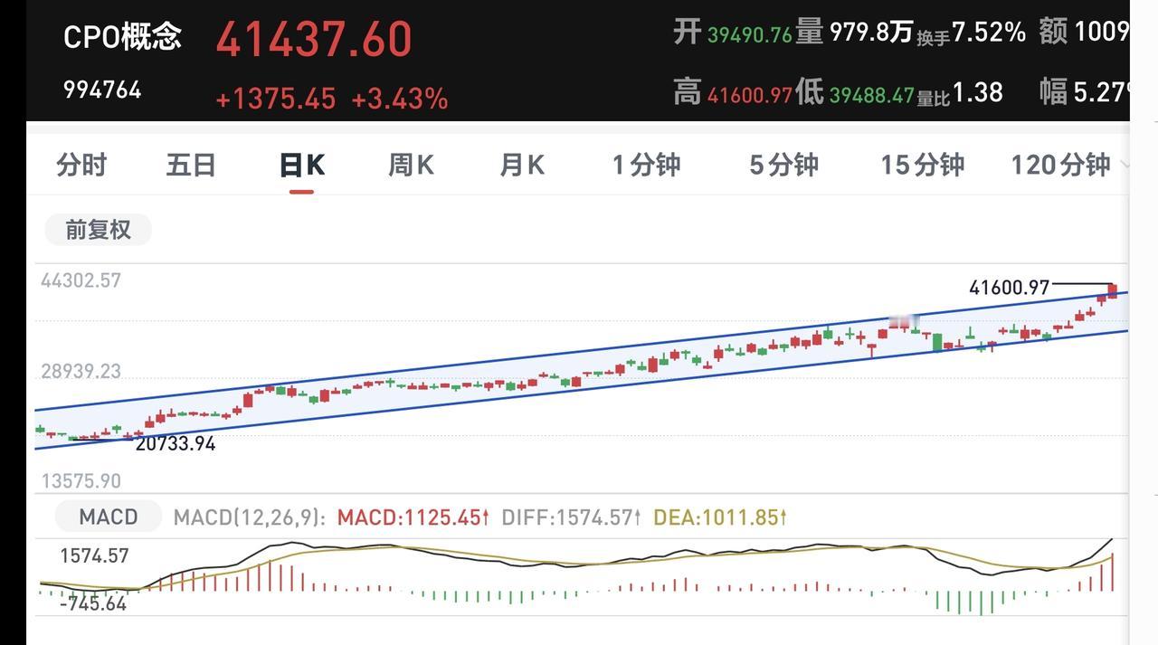Switch to the 120分钟 chart tab
The width and height of the screenshot is (1158, 645).
(1060, 165)
